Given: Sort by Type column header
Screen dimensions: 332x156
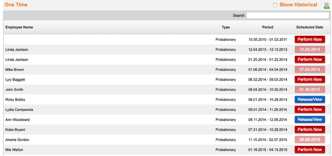Looking at the screenshot, I should point(225,27).
